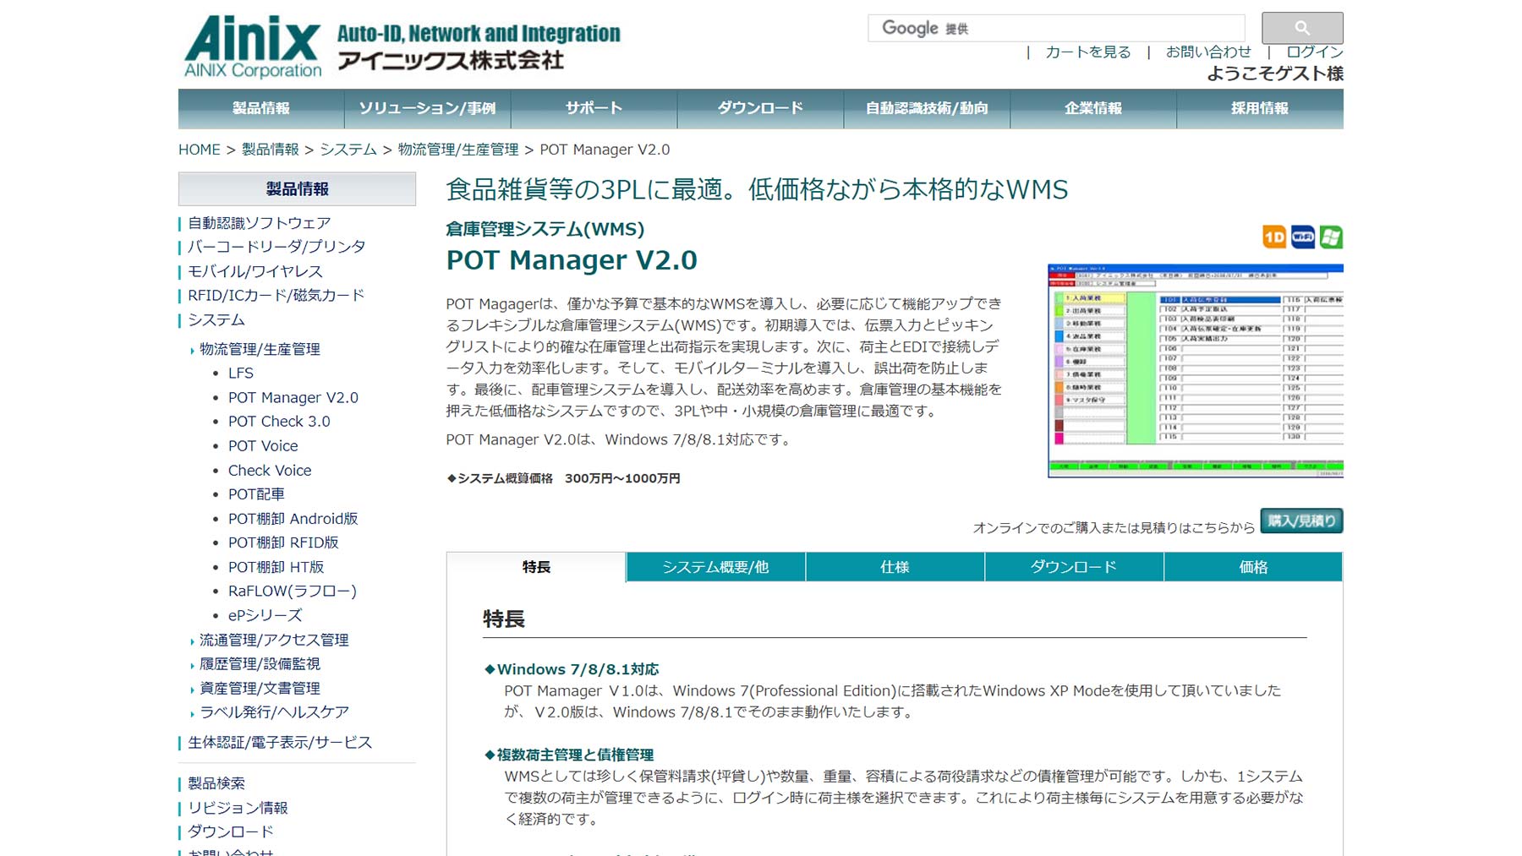Click 物流管理/生産管理 in the breadcrumb
This screenshot has height=856, width=1522.
[458, 150]
